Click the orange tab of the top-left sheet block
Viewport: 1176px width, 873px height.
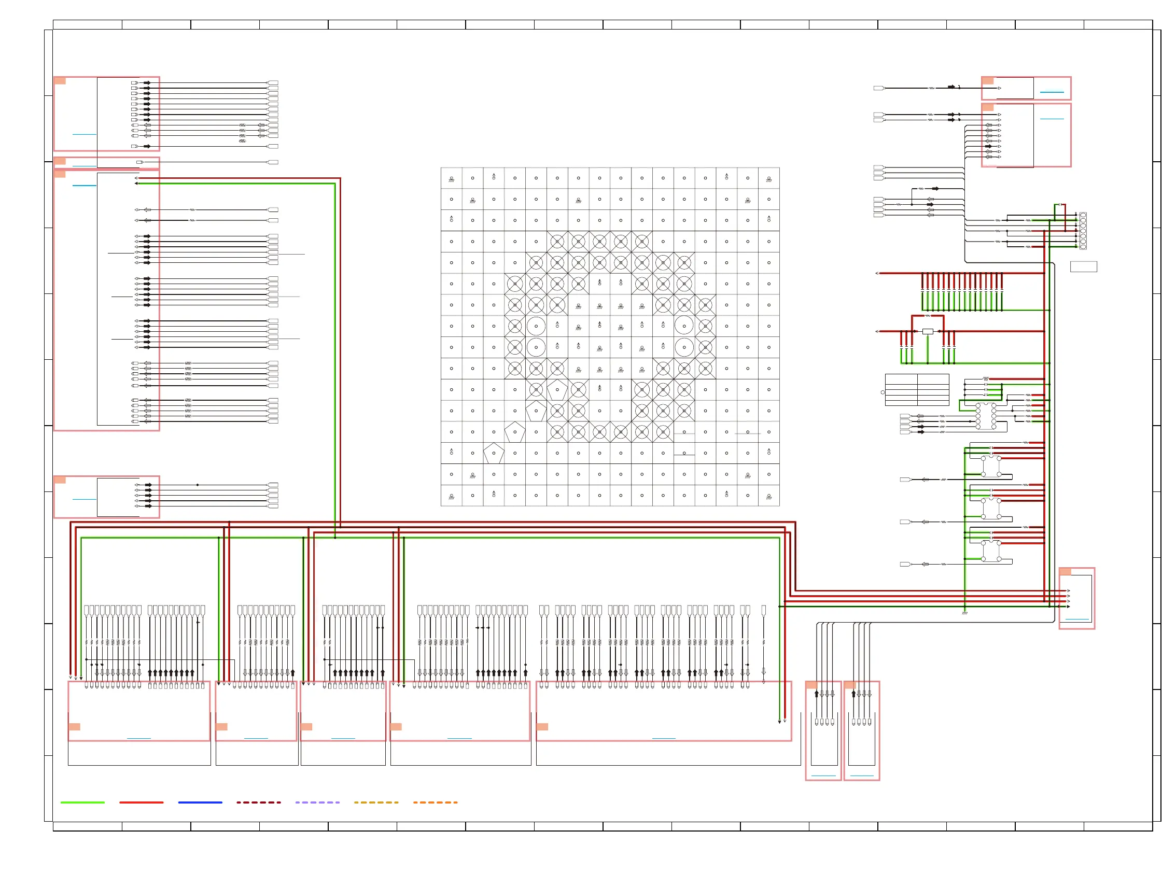60,81
